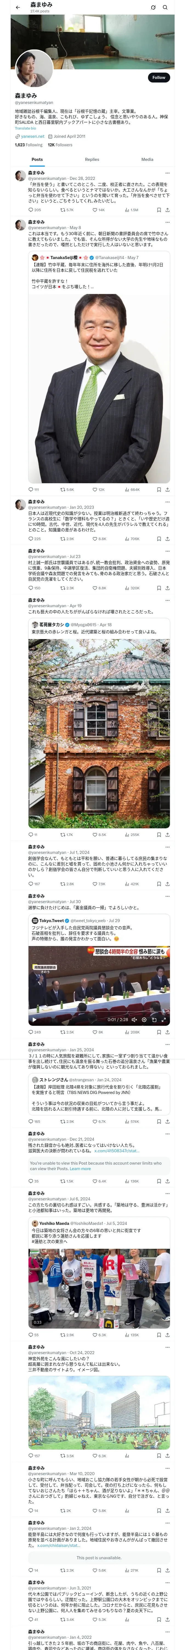Open more options on May 8 post
This screenshot has width=185, height=1650.
(167, 222)
